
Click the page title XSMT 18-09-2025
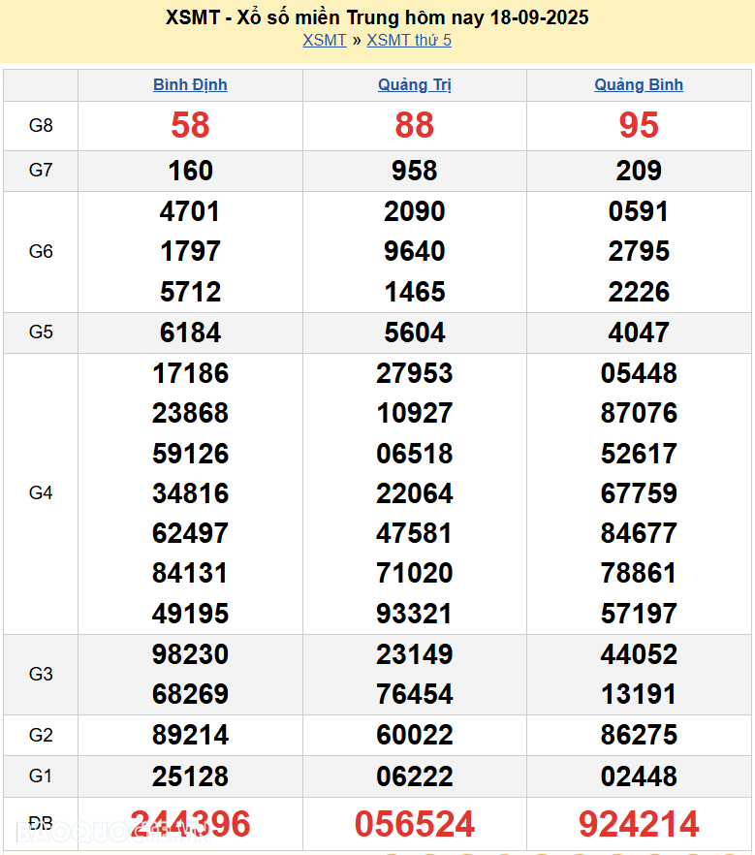377,17
